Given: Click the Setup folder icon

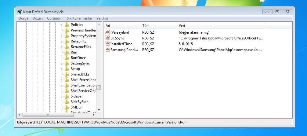Looking at the screenshot, I should 67,69.
